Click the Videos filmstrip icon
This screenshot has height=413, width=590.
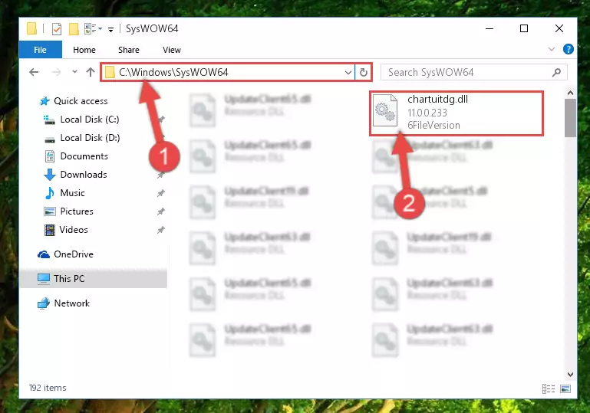(50, 230)
